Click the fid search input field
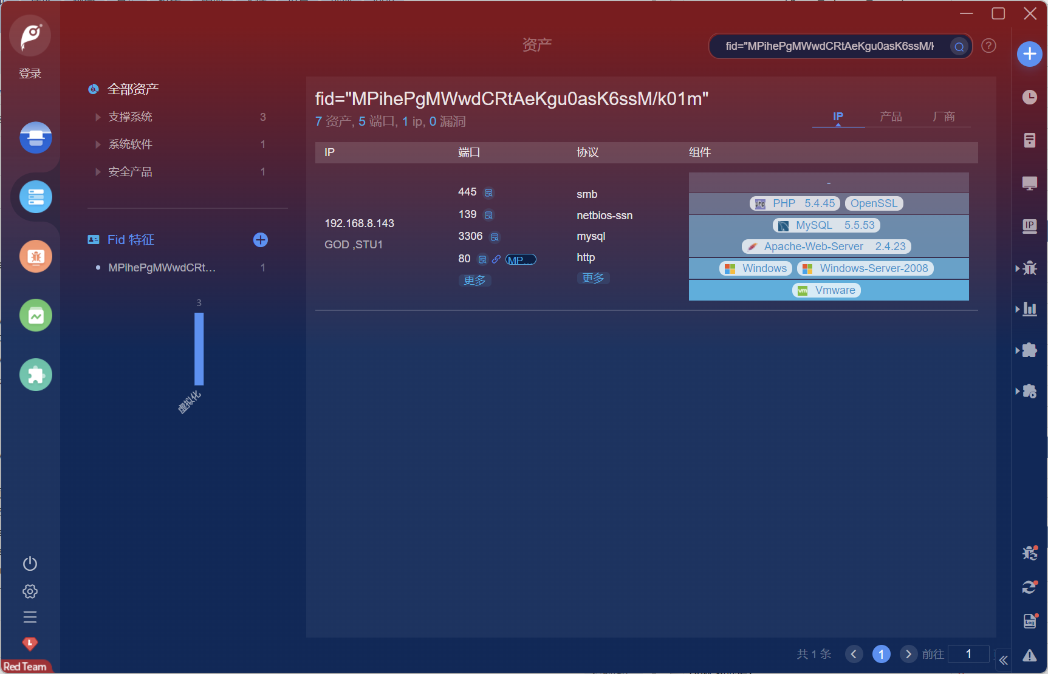 coord(829,46)
